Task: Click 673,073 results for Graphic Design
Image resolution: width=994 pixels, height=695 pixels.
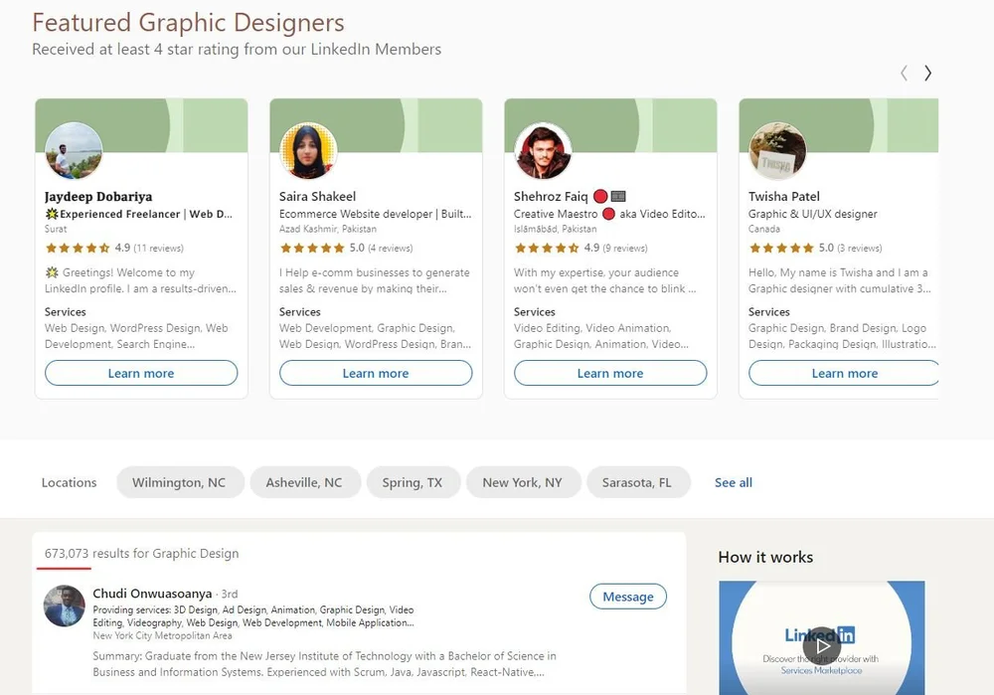Action: [x=141, y=554]
